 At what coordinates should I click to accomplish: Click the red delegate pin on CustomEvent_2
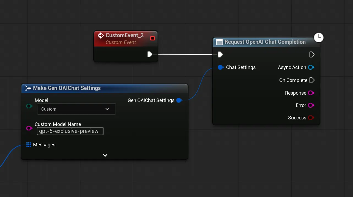point(152,38)
